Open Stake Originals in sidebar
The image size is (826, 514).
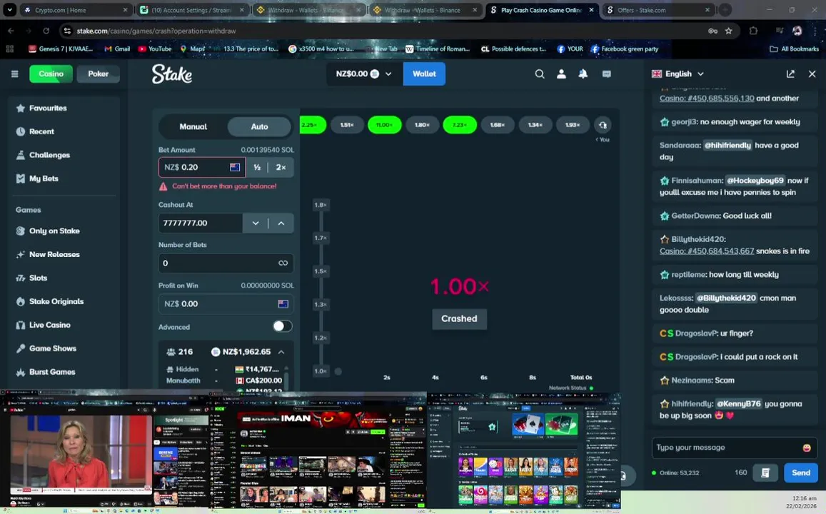pyautogui.click(x=56, y=301)
